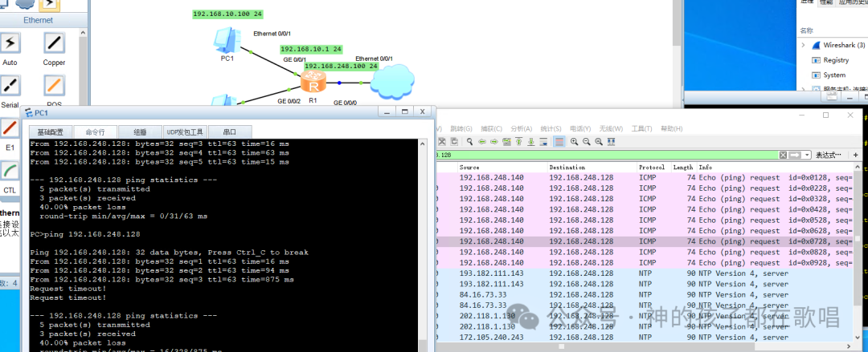The image size is (868, 352).
Task: Pick the Serial cable tool
Action: 10,86
